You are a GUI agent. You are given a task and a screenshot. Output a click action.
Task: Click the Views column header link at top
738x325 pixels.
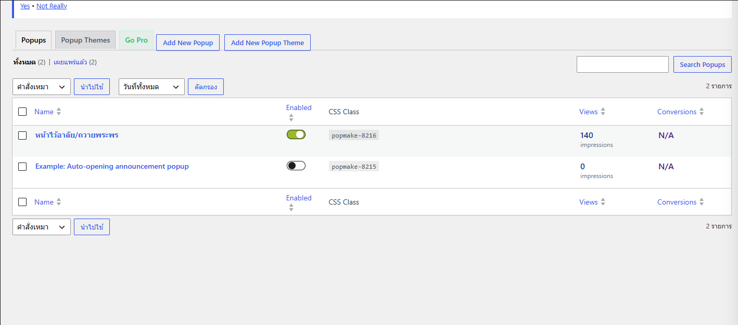tap(589, 112)
